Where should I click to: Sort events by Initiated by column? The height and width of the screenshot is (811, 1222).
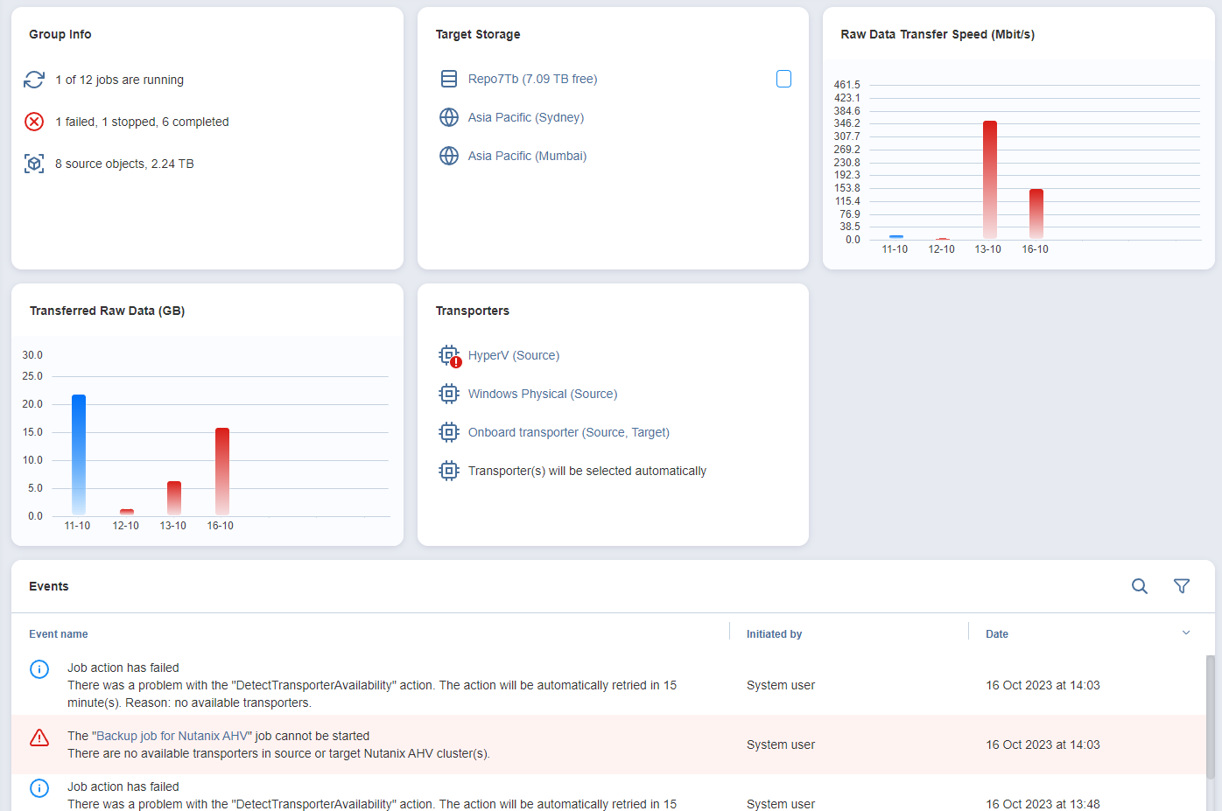pos(774,634)
